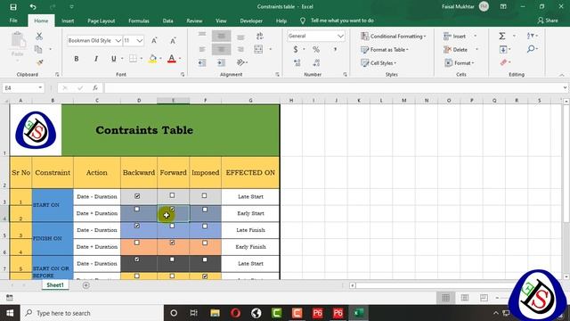This screenshot has height=321, width=570.
Task: Apply accounting dollar number format
Action: pos(296,49)
